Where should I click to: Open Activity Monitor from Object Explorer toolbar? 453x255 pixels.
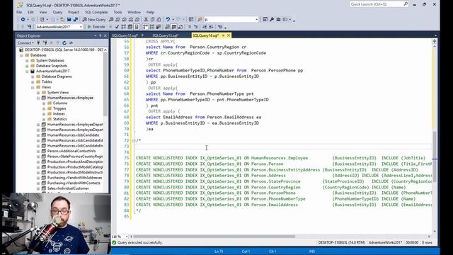pyautogui.click(x=71, y=43)
